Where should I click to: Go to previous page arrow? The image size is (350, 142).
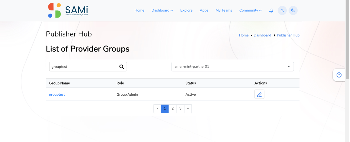tap(157, 109)
